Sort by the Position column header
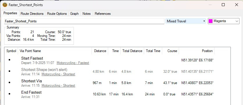The height and width of the screenshot is (105, 243). pos(197,51)
